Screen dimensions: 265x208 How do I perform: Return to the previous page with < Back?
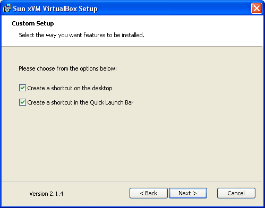click(x=149, y=193)
